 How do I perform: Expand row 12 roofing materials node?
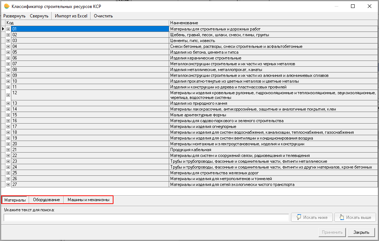pyautogui.click(x=8, y=95)
